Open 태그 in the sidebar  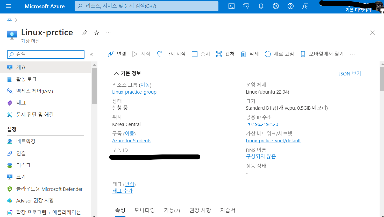click(x=46, y=103)
